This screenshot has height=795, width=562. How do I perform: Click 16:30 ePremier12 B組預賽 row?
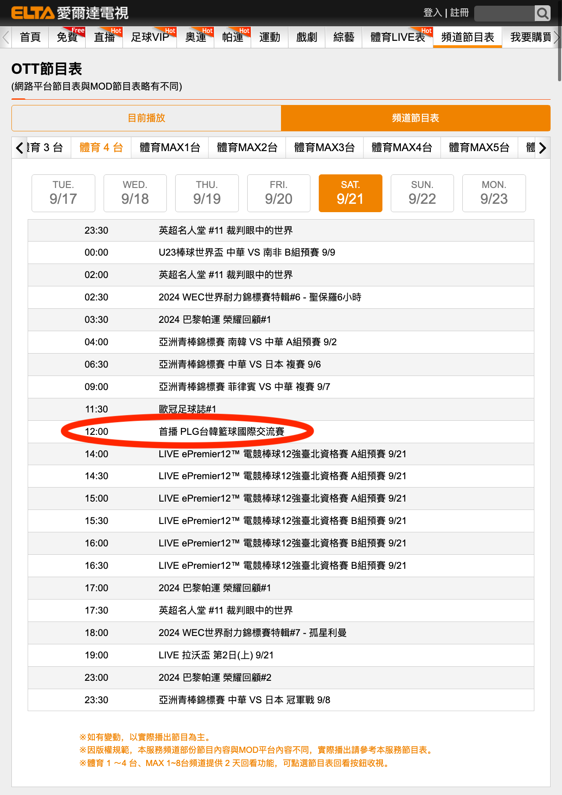281,566
